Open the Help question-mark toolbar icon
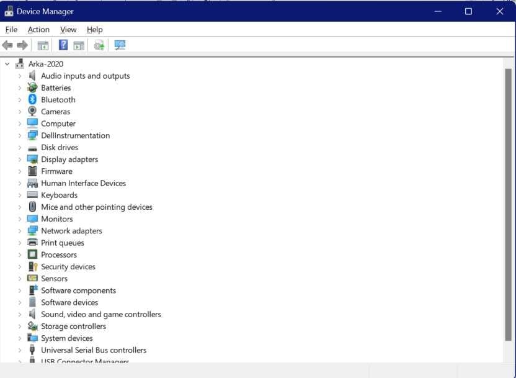 63,45
